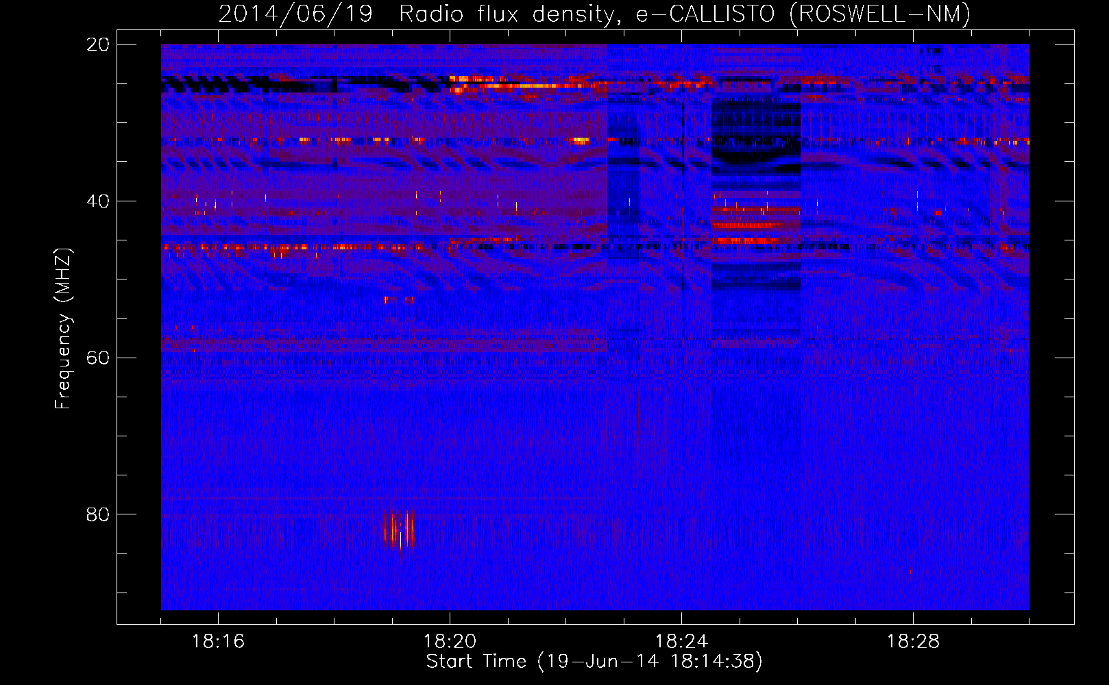Click the 18:28 time axis label
This screenshot has width=1109, height=685.
point(913,642)
